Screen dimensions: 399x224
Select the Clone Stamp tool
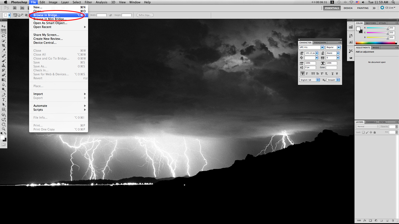click(3, 65)
